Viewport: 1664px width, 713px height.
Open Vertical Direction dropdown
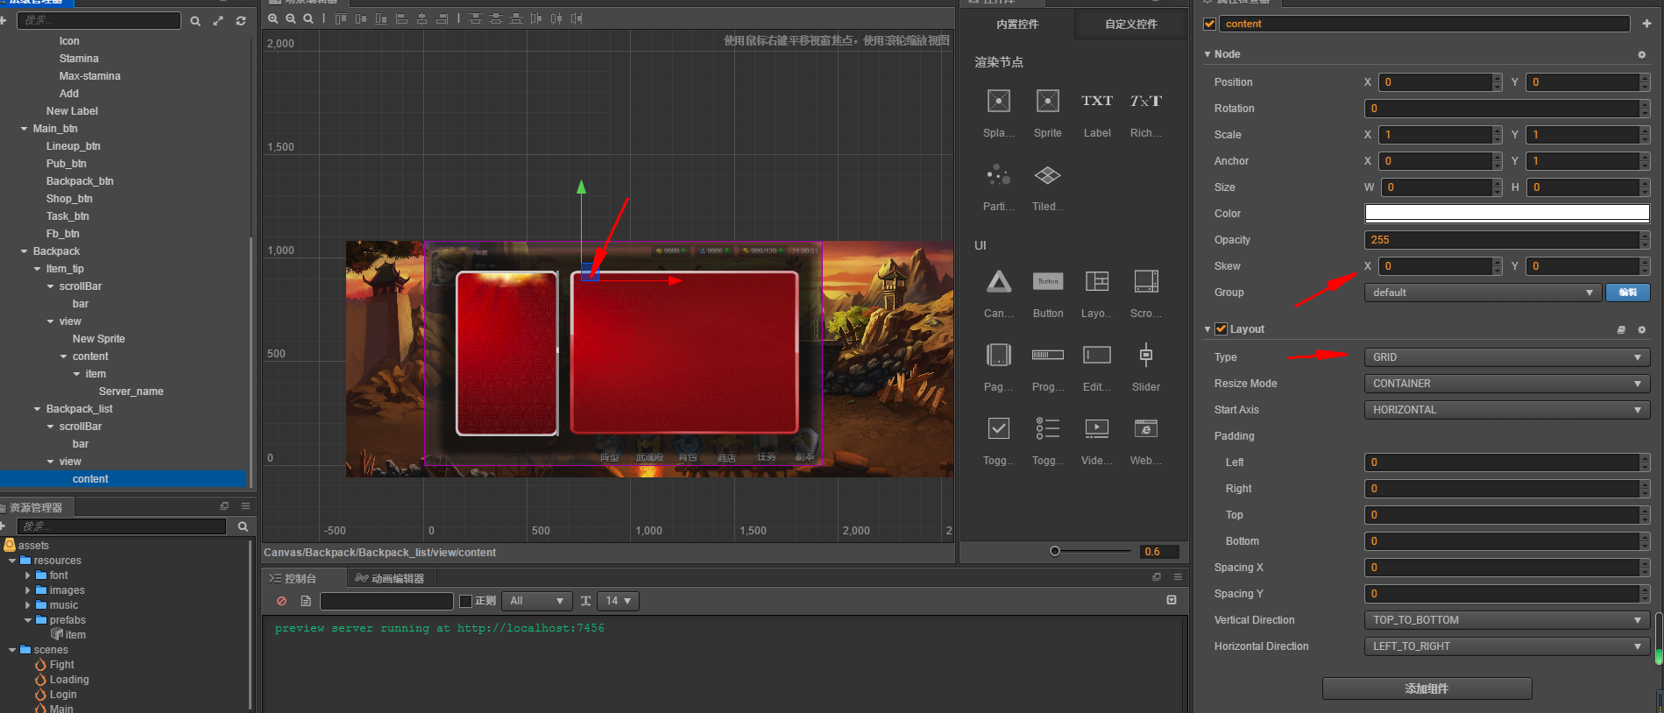1507,620
